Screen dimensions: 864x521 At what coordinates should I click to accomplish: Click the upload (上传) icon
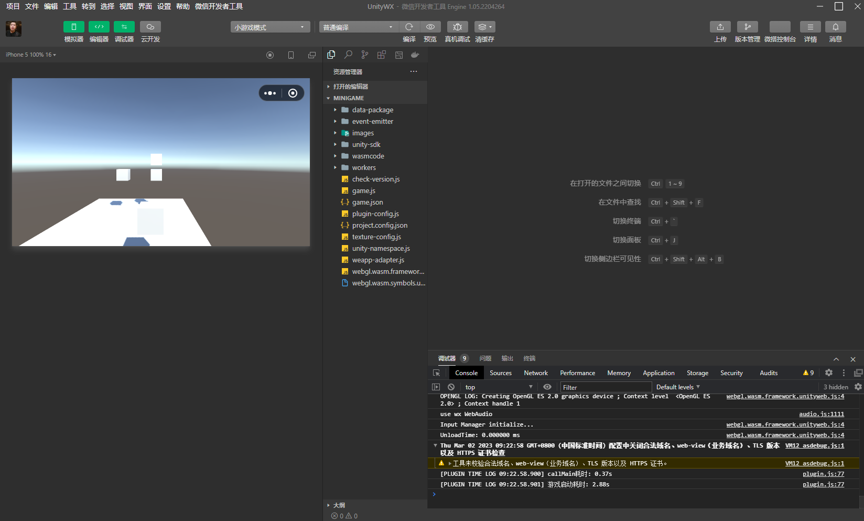(x=720, y=27)
